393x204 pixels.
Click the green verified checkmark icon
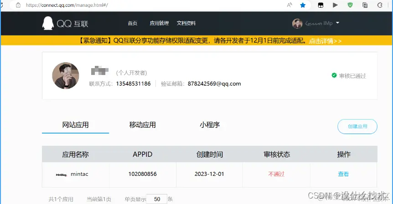(334, 75)
